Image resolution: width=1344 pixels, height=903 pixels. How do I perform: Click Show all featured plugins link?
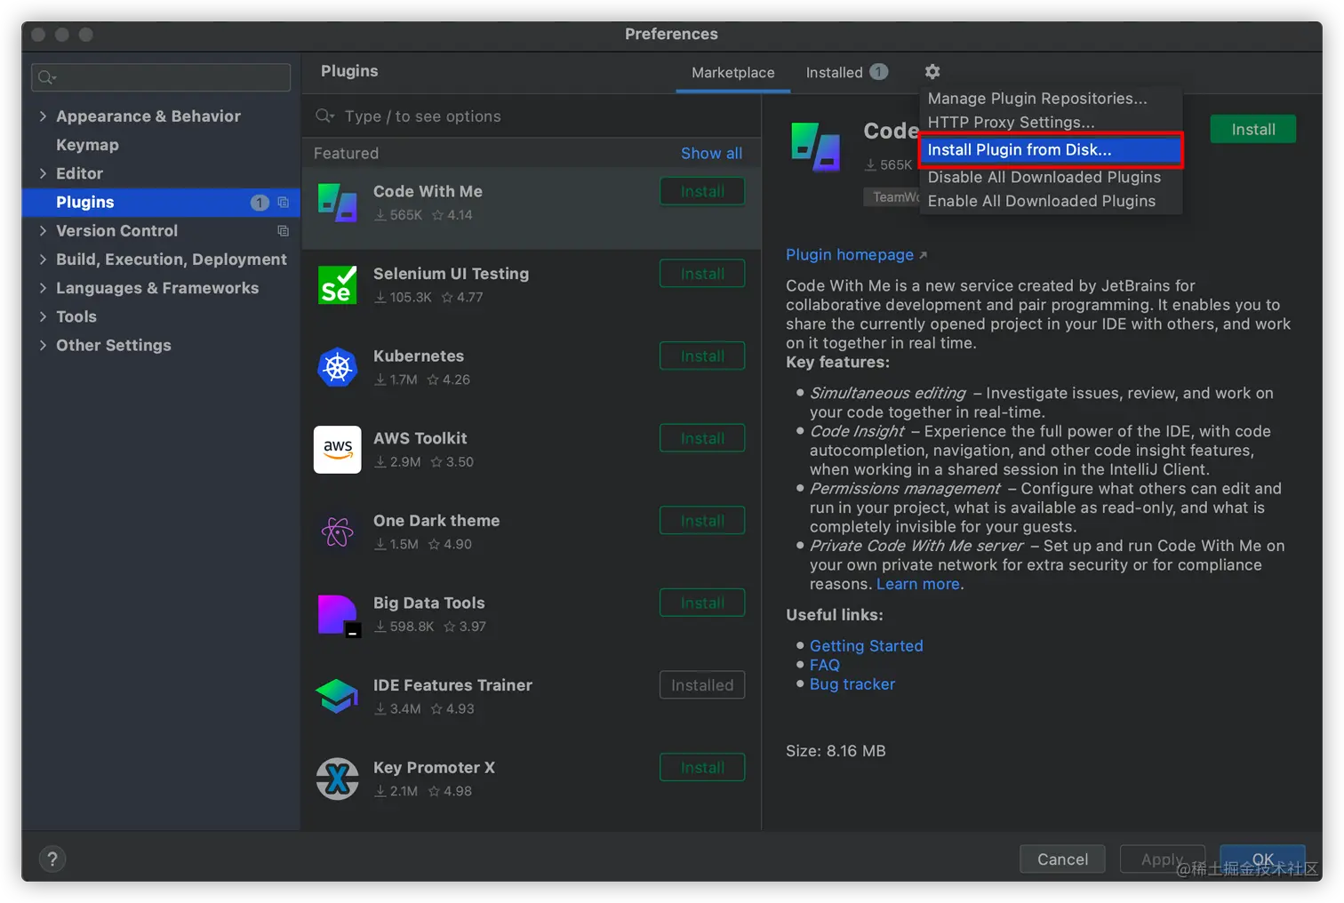711,154
